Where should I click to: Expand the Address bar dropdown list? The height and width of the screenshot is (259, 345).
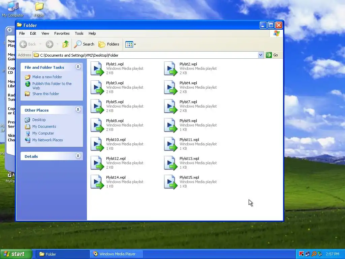[x=260, y=55]
